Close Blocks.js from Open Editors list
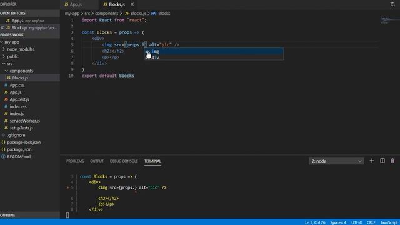The height and width of the screenshot is (225, 400). 2,27
